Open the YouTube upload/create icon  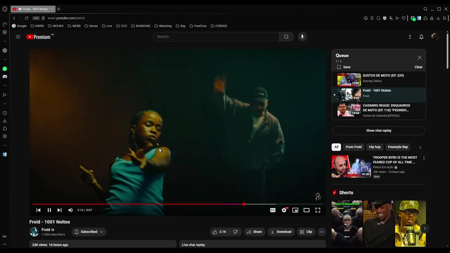(410, 37)
